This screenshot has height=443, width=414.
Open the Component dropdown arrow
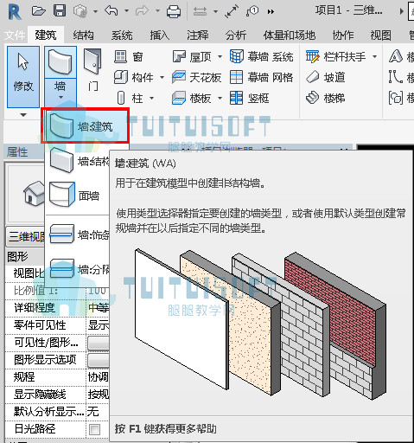(x=162, y=77)
